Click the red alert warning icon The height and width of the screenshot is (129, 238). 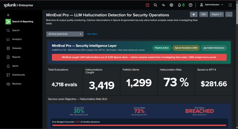point(147,5)
